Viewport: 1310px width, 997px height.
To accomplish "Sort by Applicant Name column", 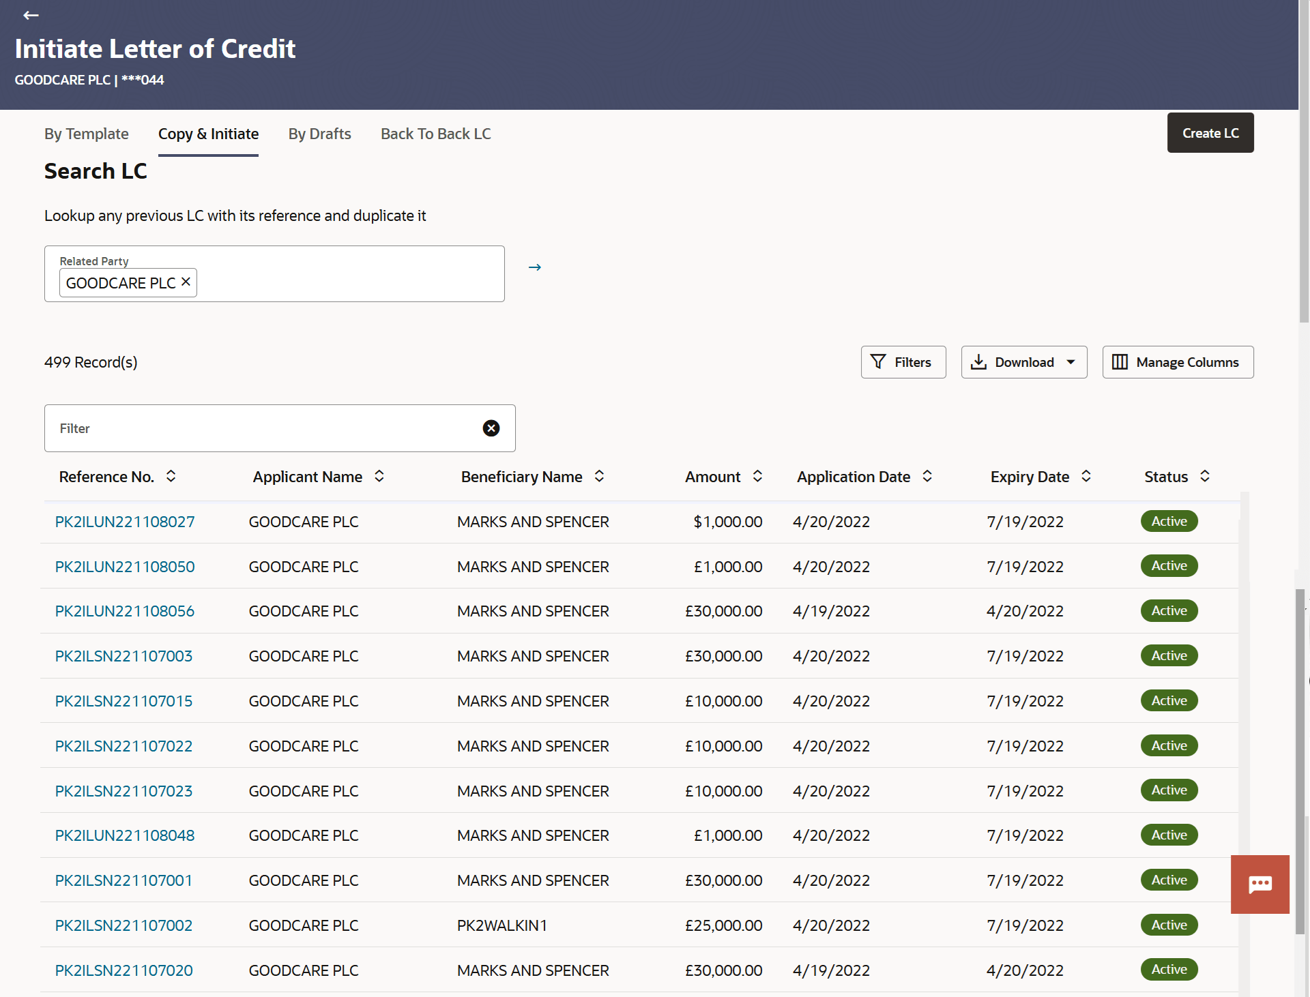I will pyautogui.click(x=379, y=477).
